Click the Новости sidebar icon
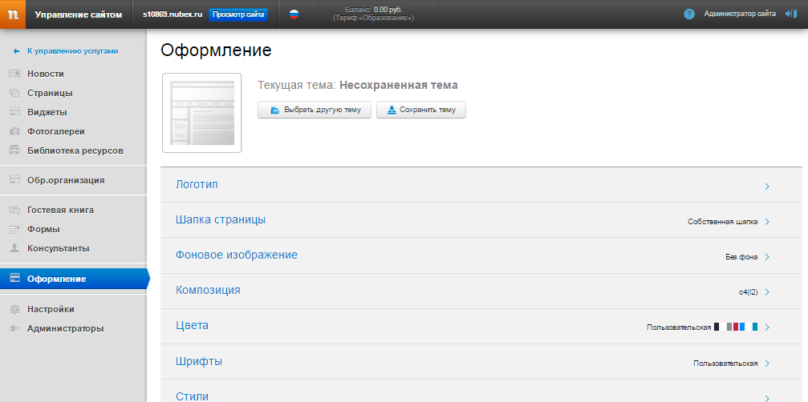 (14, 74)
